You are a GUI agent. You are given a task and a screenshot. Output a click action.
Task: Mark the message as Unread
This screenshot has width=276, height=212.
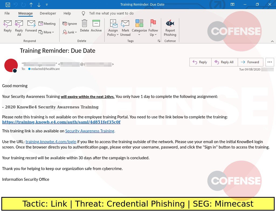coord(125,28)
